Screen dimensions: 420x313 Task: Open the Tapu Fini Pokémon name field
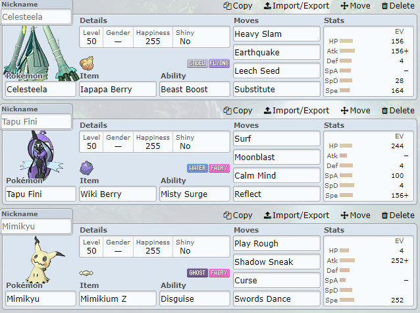pos(41,194)
